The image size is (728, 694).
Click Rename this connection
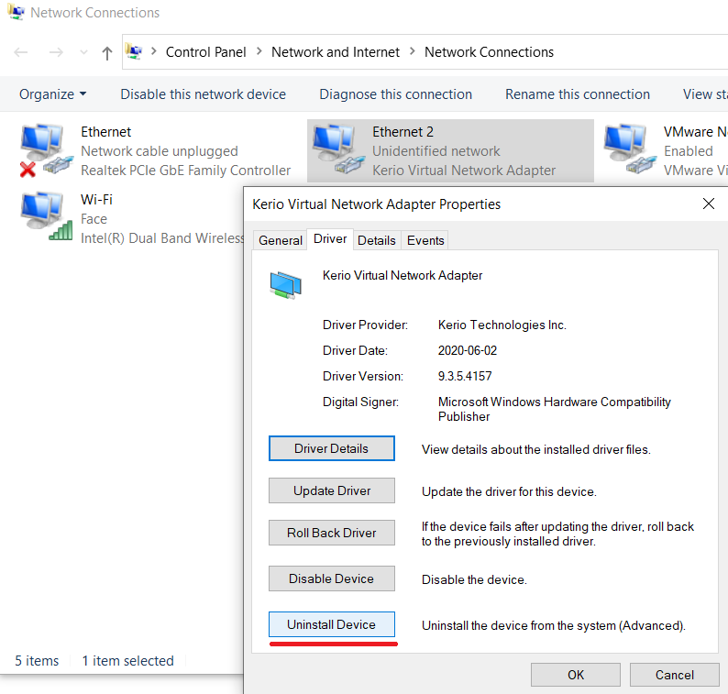578,94
